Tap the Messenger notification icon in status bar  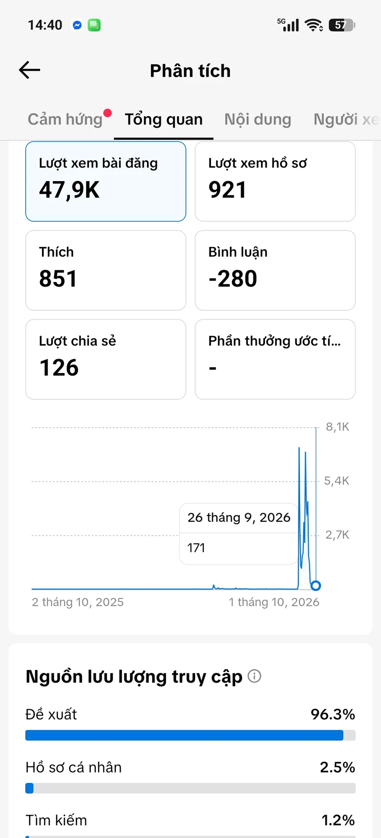point(77,25)
